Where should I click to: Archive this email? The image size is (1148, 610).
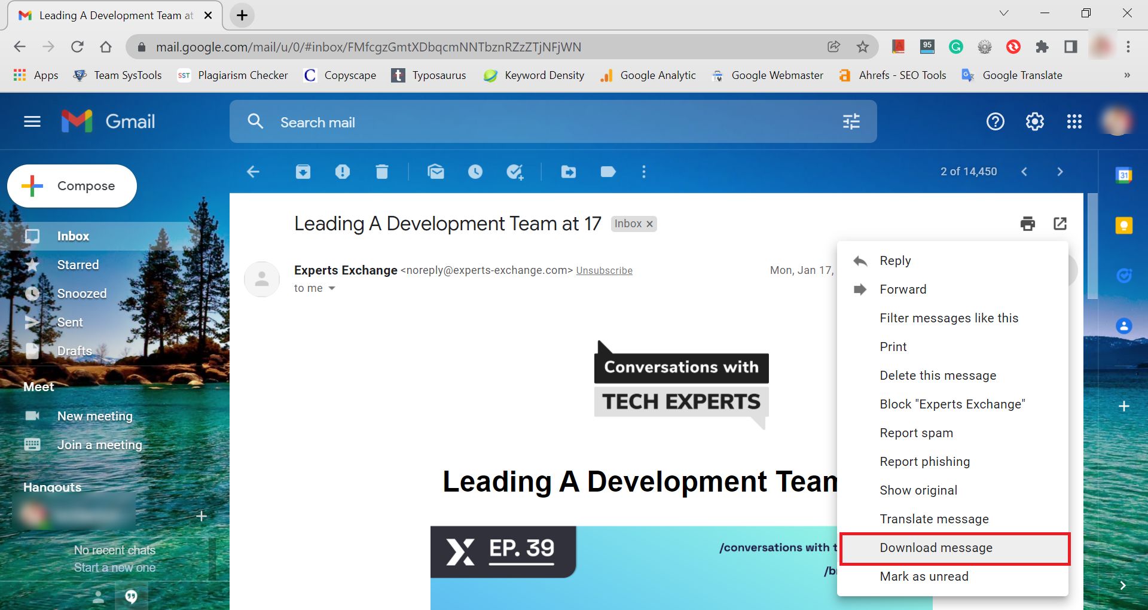pyautogui.click(x=303, y=172)
